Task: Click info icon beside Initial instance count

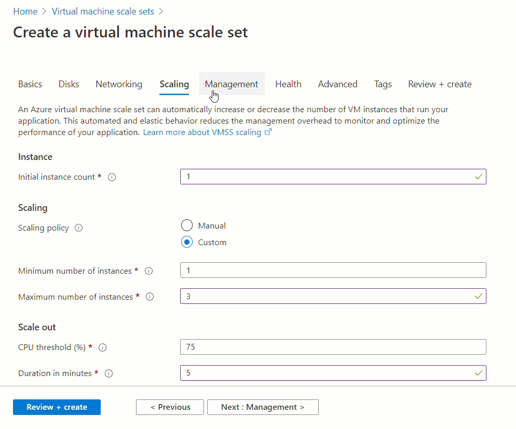Action: [x=112, y=177]
